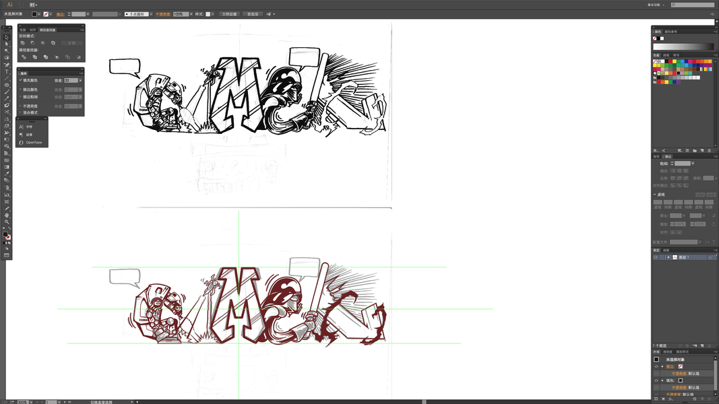Switch to Align (对齐) tab

(x=32, y=30)
